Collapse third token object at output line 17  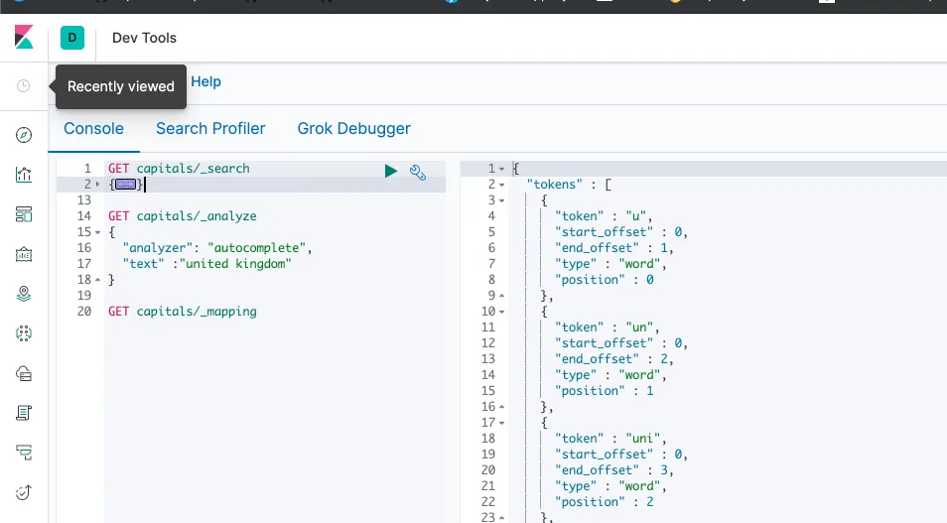[502, 423]
